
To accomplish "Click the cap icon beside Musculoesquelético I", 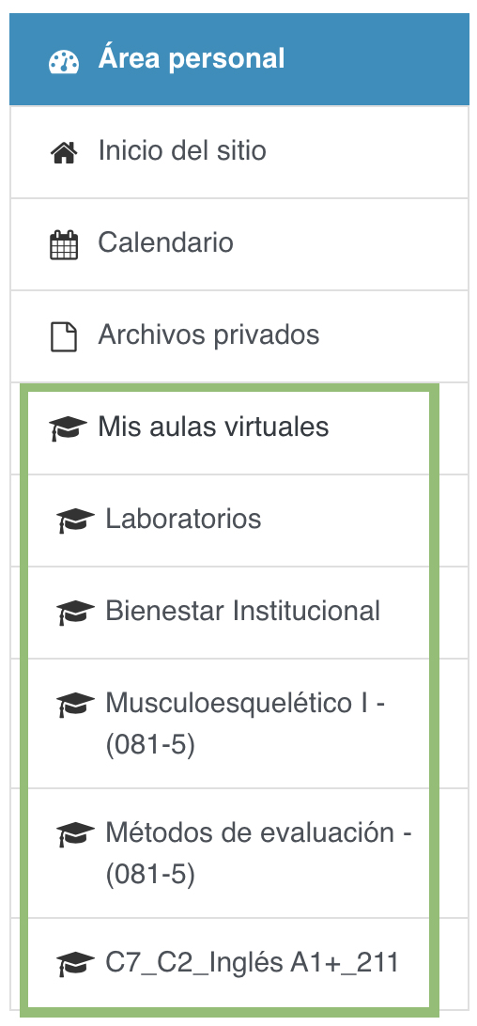I will click(x=75, y=705).
